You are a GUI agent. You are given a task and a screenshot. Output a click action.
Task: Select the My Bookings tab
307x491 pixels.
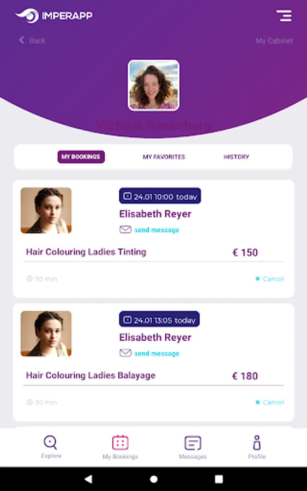click(x=81, y=157)
